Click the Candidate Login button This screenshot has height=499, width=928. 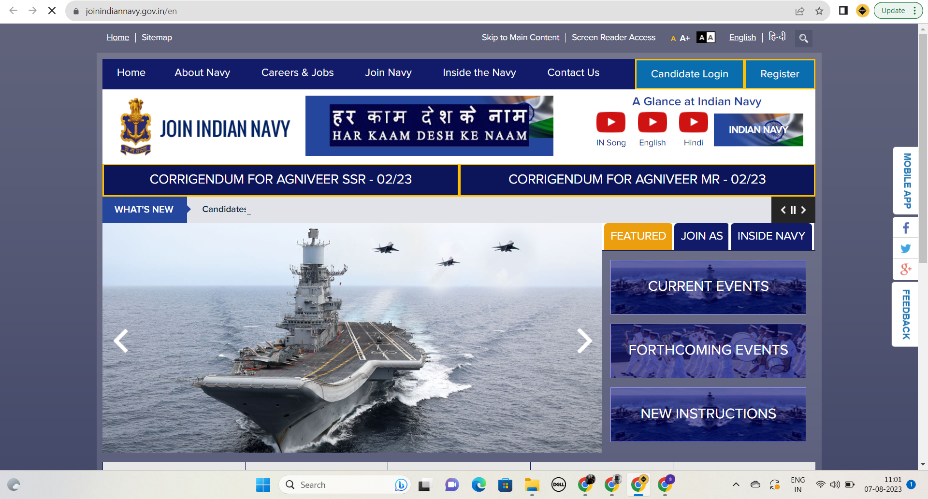point(690,74)
